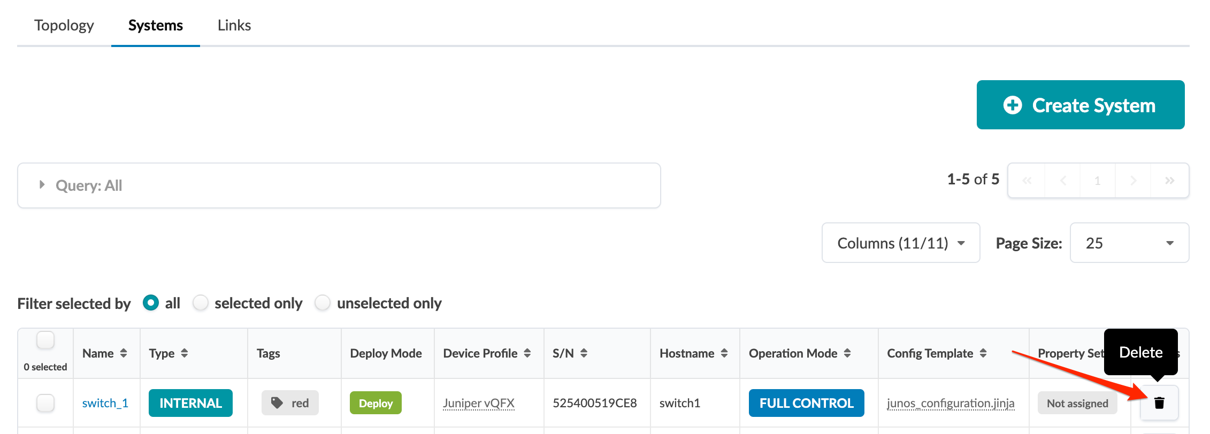Switch to the Links tab
Screen dimensions: 1210x434
click(x=234, y=25)
